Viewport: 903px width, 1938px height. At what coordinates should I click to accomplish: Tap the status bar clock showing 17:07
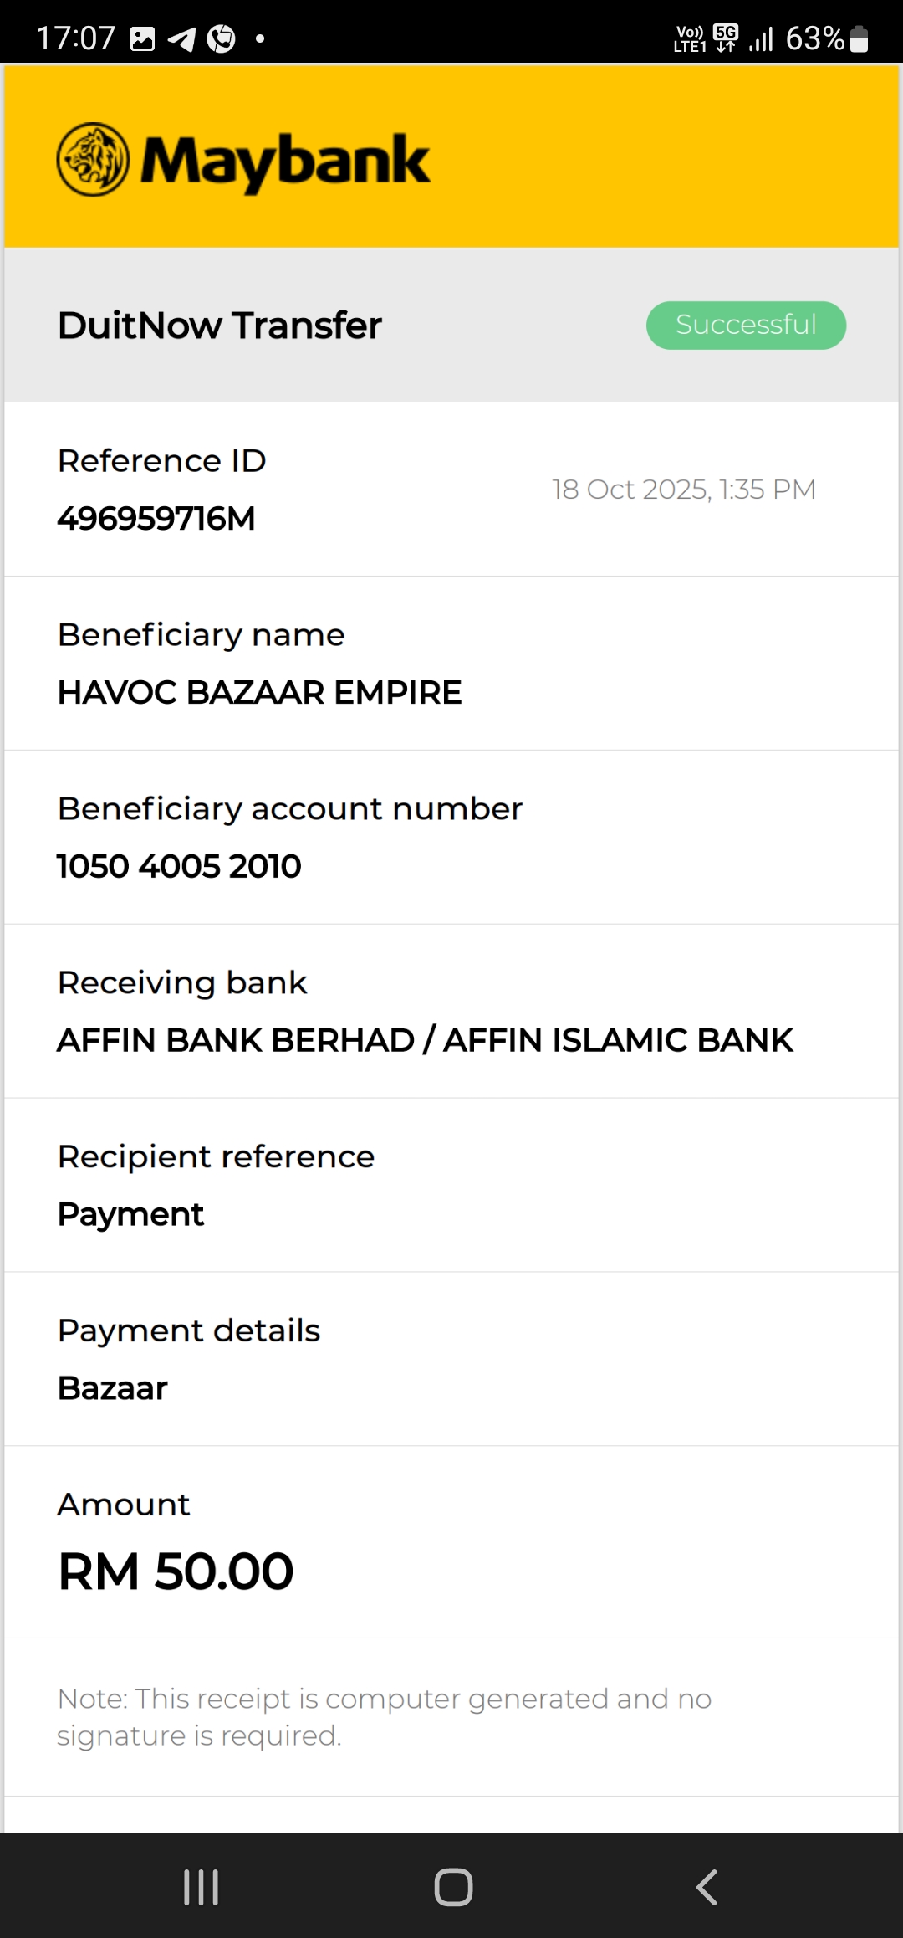point(75,38)
